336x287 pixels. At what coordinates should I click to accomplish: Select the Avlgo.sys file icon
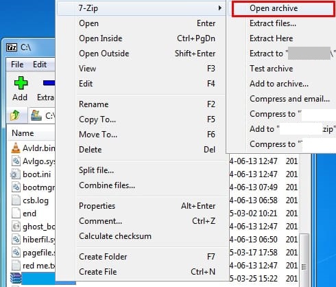pos(16,161)
